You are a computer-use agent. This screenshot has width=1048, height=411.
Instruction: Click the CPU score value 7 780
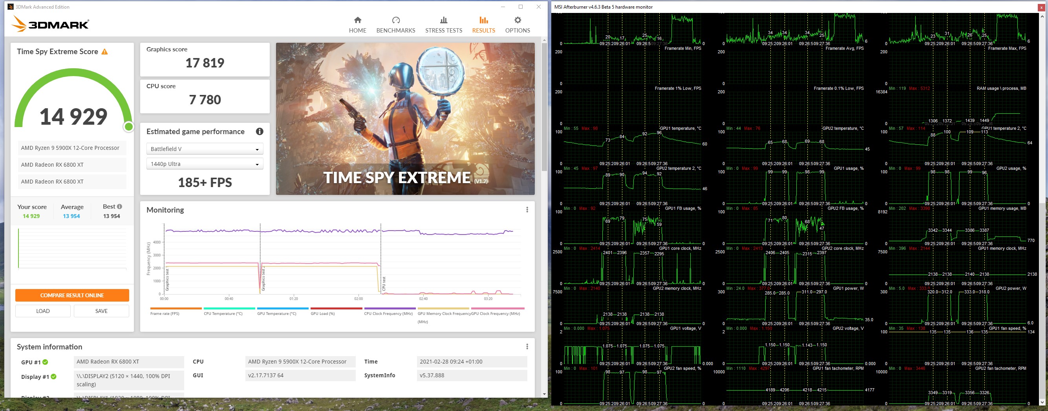[205, 100]
